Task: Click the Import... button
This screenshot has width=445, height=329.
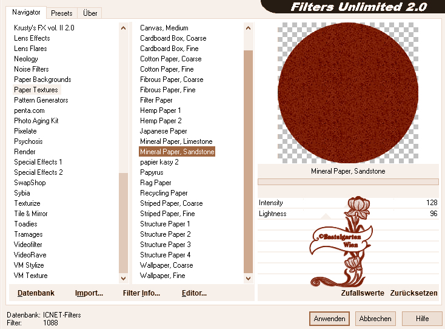Action: click(x=89, y=293)
